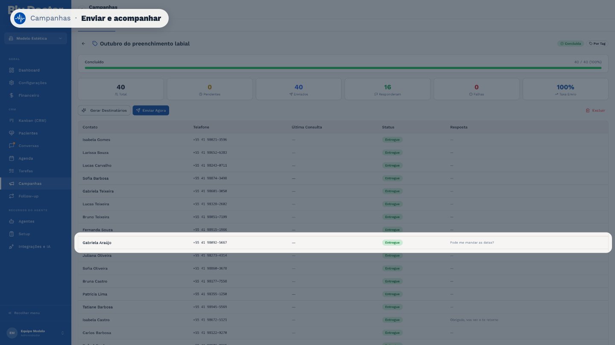Click the 40 Enviados stat card
This screenshot has height=345, width=615.
pos(299,89)
